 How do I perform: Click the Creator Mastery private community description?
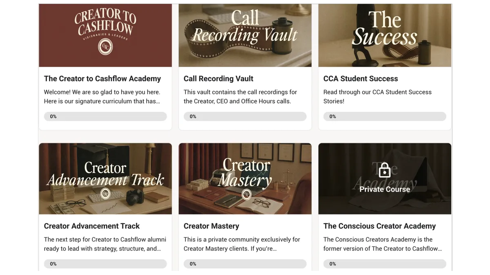(x=242, y=244)
